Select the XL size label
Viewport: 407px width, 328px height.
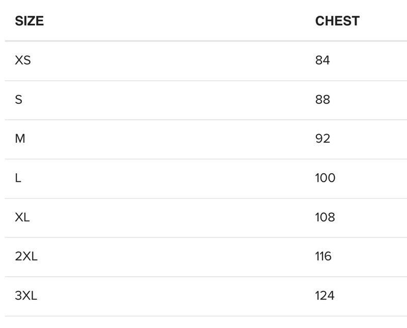click(22, 217)
